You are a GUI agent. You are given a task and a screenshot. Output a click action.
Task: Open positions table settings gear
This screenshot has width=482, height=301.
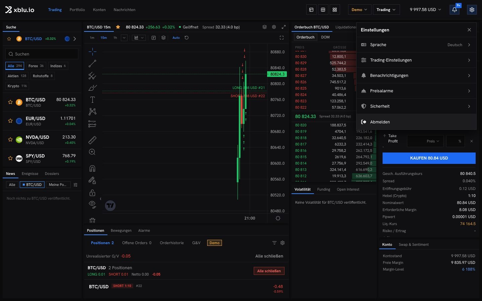coord(283,243)
